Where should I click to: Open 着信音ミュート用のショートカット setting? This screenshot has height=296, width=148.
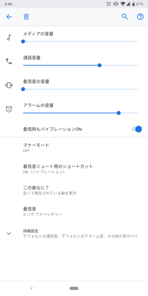(74, 169)
